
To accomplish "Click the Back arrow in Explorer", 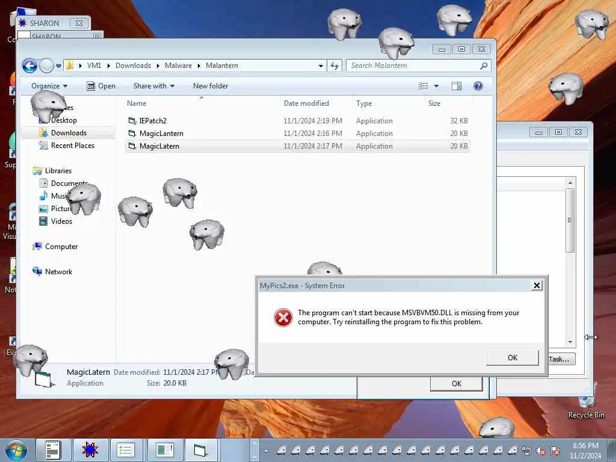I will (29, 66).
